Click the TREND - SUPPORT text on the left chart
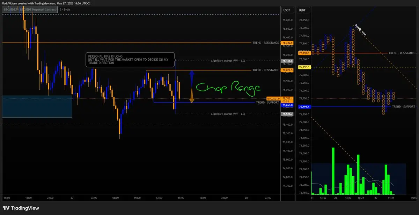The height and width of the screenshot is (215, 419). click(x=268, y=103)
